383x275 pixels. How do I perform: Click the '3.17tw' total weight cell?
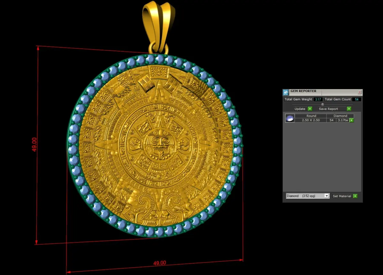click(x=343, y=120)
